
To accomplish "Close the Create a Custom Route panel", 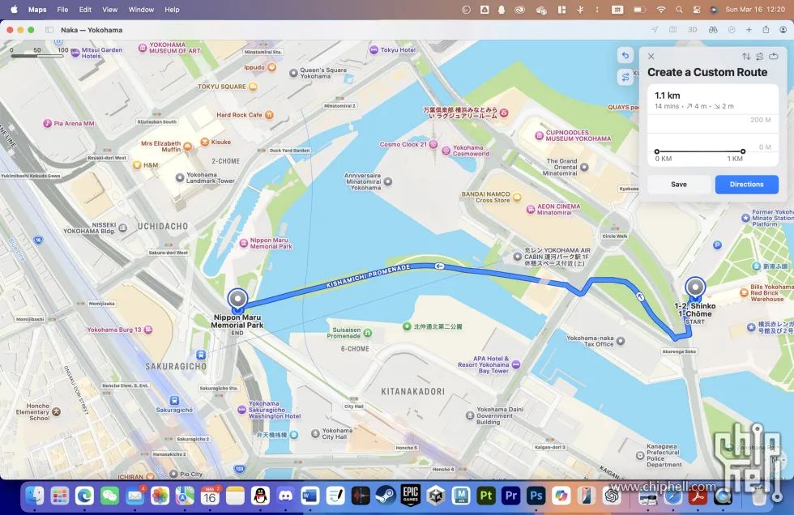I will (x=651, y=56).
